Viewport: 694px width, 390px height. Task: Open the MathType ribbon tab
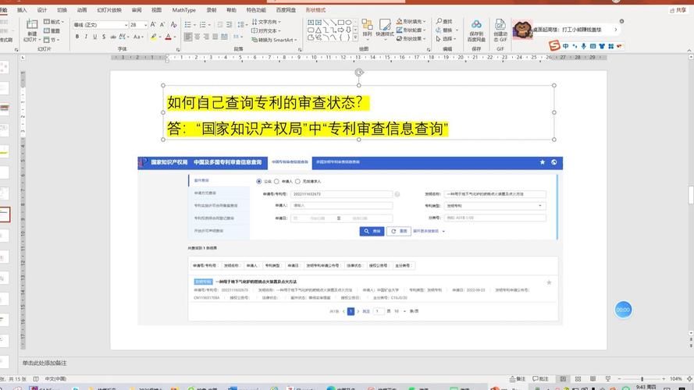[x=183, y=9]
